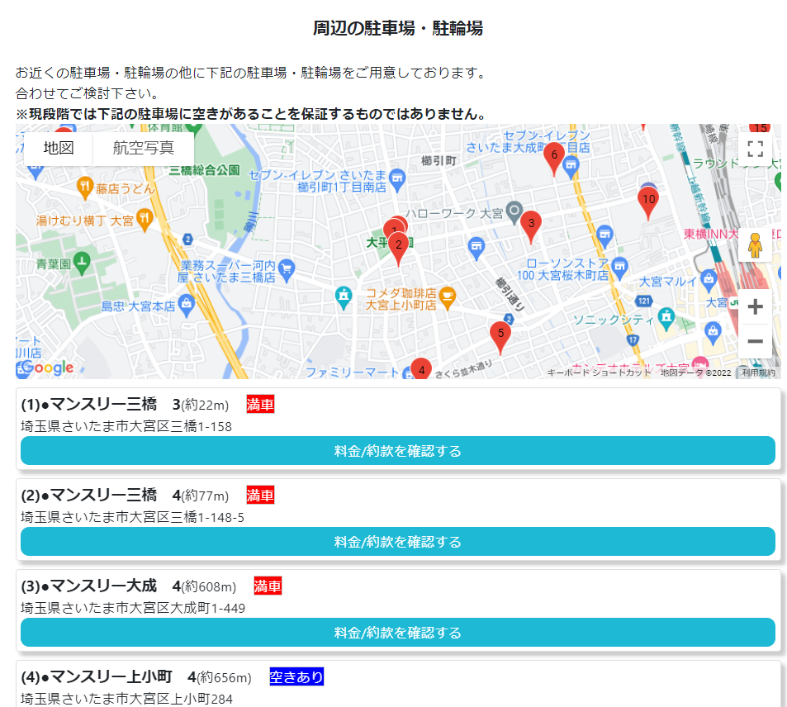Switch map to 航空写真 view

coord(143,148)
